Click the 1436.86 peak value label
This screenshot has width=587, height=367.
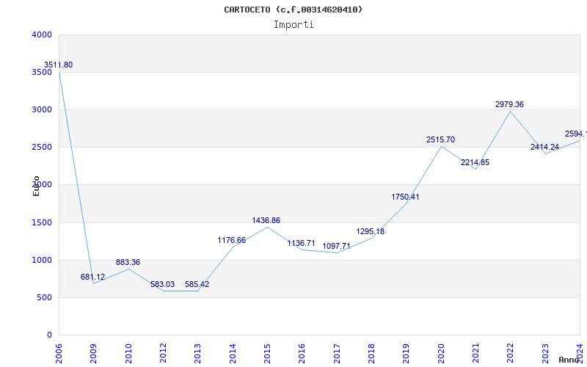click(266, 221)
